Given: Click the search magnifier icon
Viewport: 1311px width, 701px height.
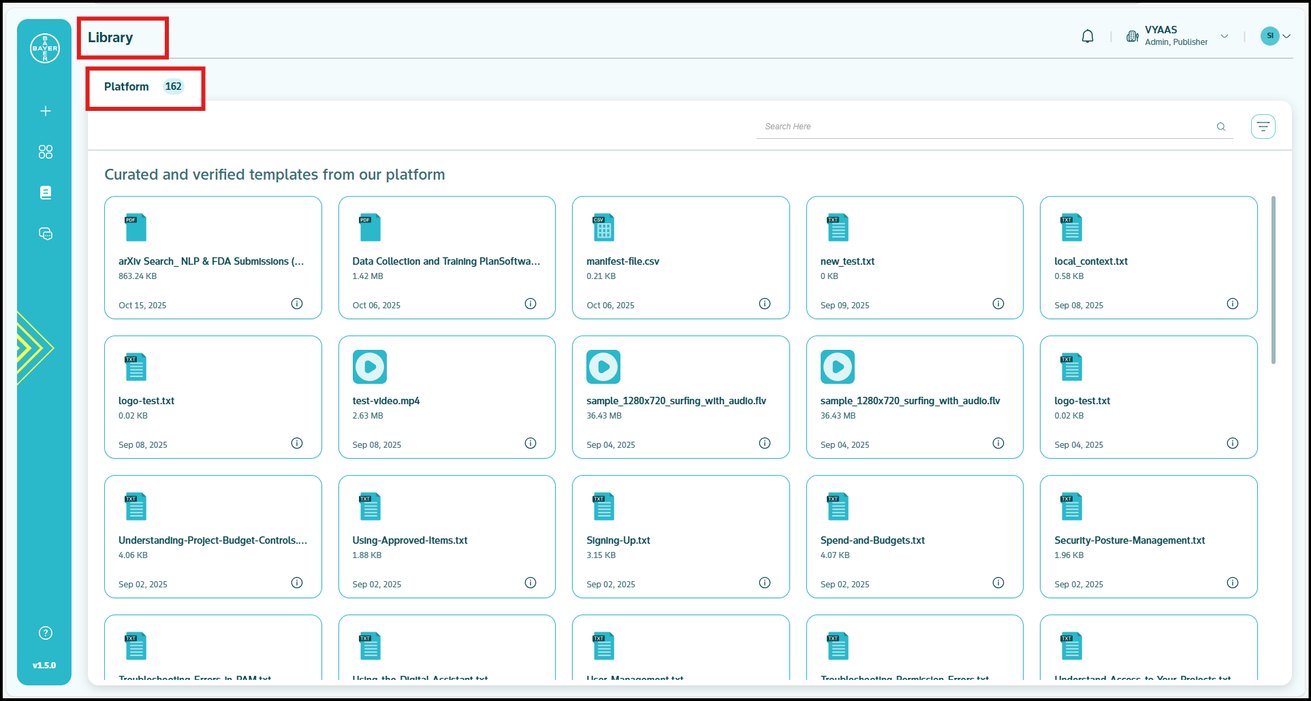Looking at the screenshot, I should pos(1220,127).
